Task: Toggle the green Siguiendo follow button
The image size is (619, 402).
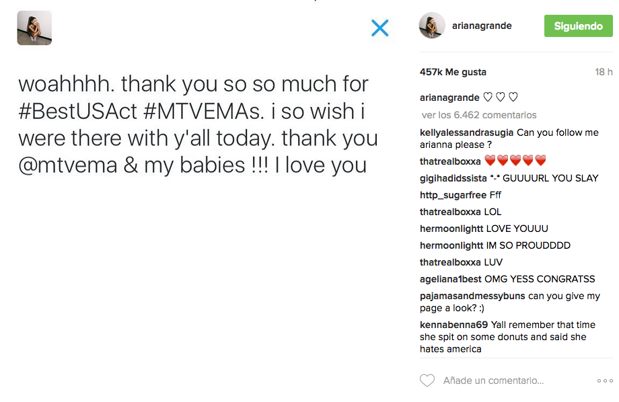Action: pos(578,26)
